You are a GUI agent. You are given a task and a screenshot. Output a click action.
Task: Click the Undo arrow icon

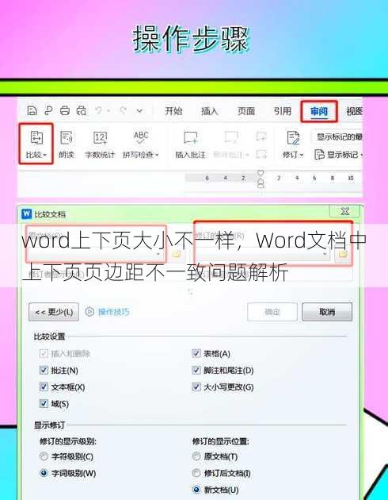pos(99,110)
